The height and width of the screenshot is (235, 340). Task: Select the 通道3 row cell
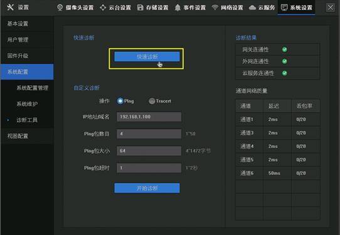coord(250,133)
